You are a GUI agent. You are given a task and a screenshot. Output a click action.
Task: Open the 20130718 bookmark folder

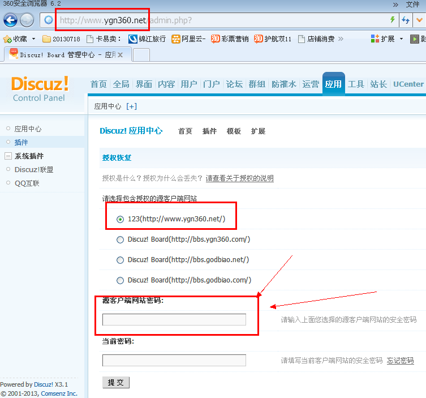62,39
